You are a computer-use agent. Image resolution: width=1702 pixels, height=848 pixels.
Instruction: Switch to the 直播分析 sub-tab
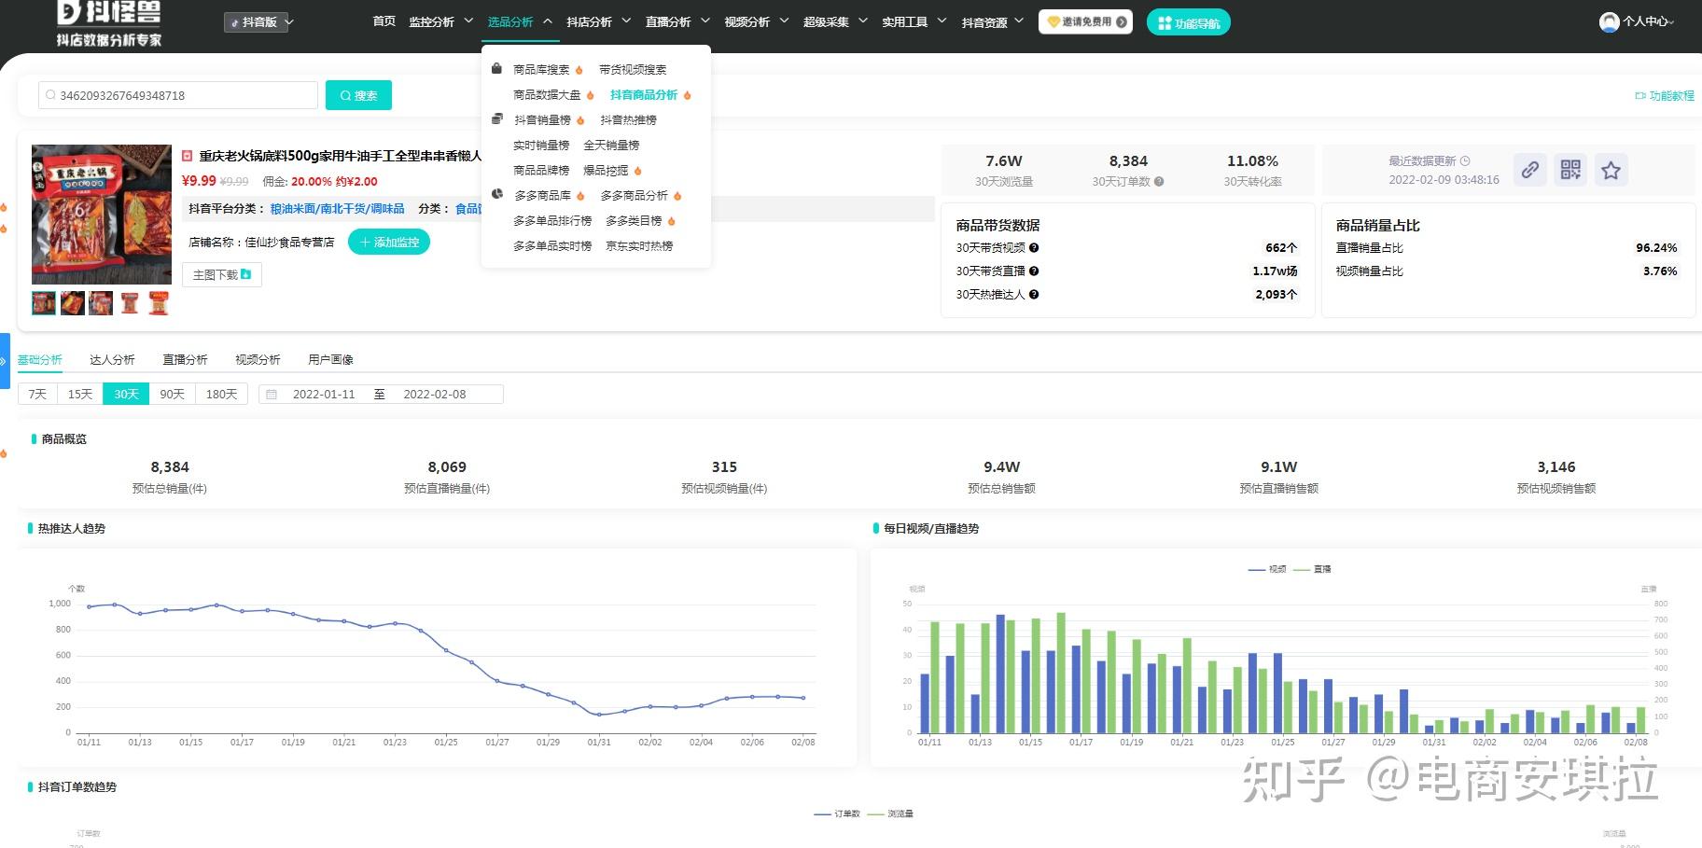point(185,360)
